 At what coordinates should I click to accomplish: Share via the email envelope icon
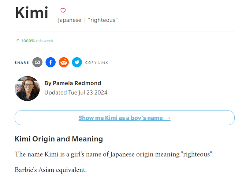[x=37, y=62]
